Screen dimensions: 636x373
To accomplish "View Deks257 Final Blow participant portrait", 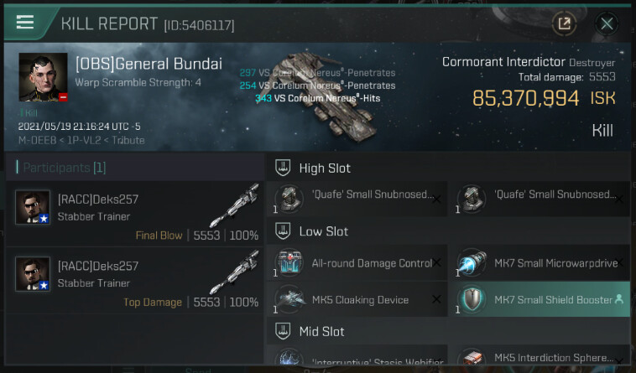I will tap(33, 207).
